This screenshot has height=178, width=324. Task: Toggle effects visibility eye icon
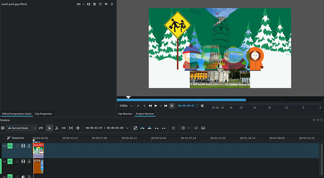pos(106,4)
